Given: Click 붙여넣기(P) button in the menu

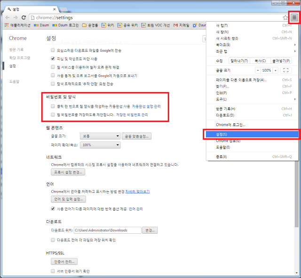Looking at the screenshot, I should 281,61.
